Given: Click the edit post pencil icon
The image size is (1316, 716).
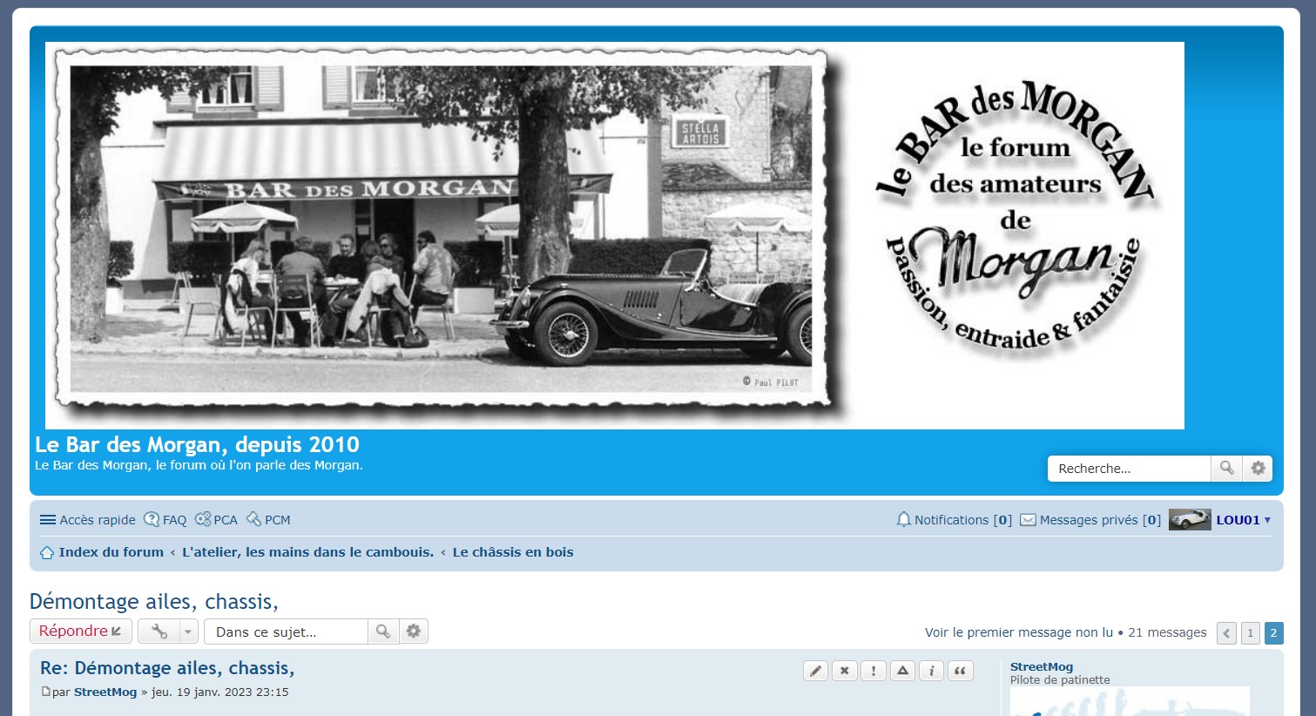Looking at the screenshot, I should click(x=815, y=671).
